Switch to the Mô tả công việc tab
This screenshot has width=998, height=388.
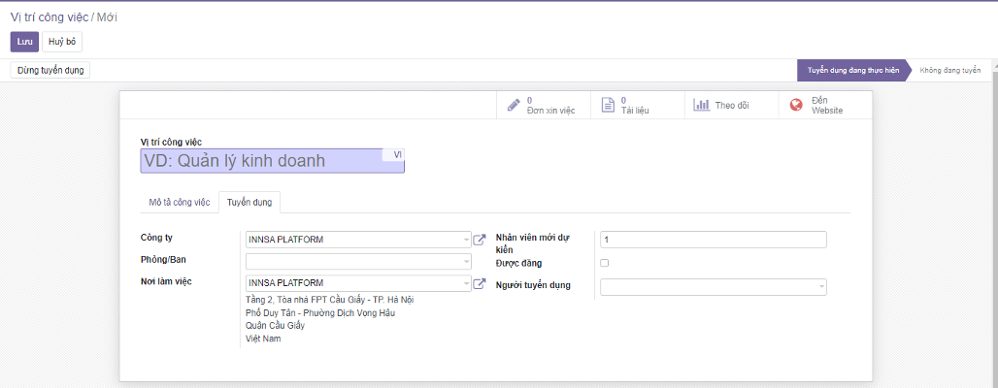tap(180, 203)
